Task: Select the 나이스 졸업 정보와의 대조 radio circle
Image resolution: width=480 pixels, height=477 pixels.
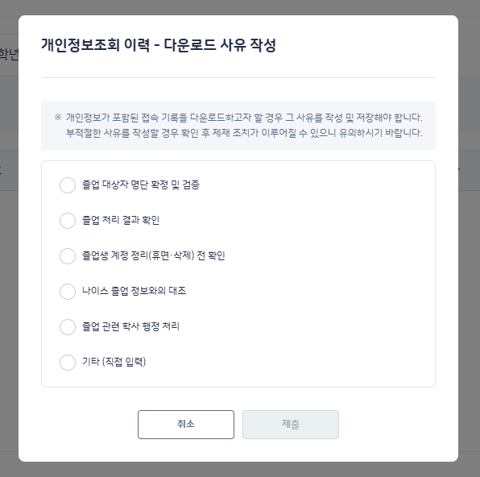Action: point(68,292)
